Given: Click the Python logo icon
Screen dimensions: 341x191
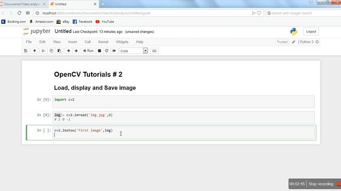Looking at the screenshot, I should [294, 32].
